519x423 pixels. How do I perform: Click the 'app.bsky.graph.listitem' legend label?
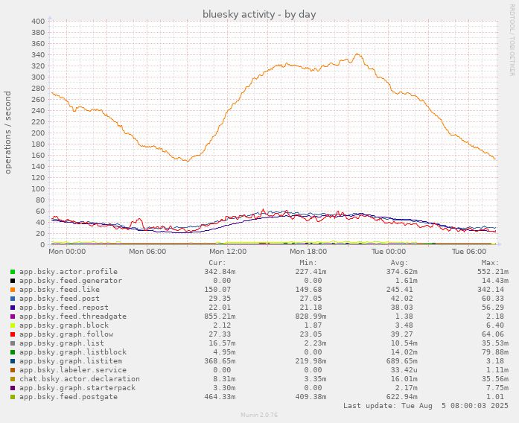click(x=71, y=361)
